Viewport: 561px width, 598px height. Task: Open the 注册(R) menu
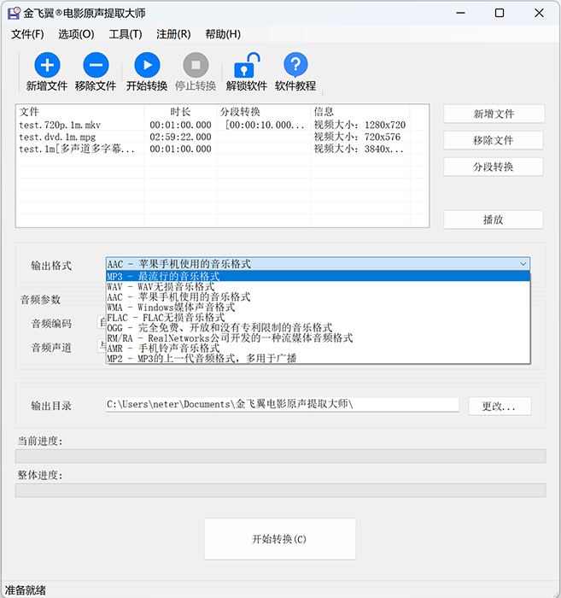coord(173,34)
